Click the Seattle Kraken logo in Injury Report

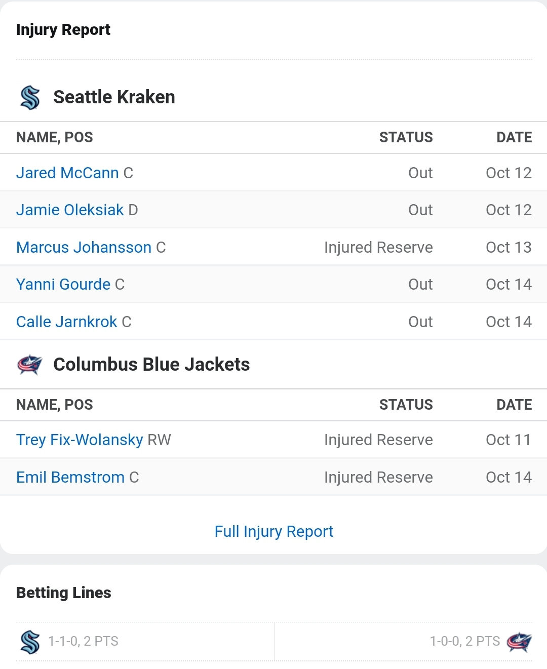click(30, 97)
